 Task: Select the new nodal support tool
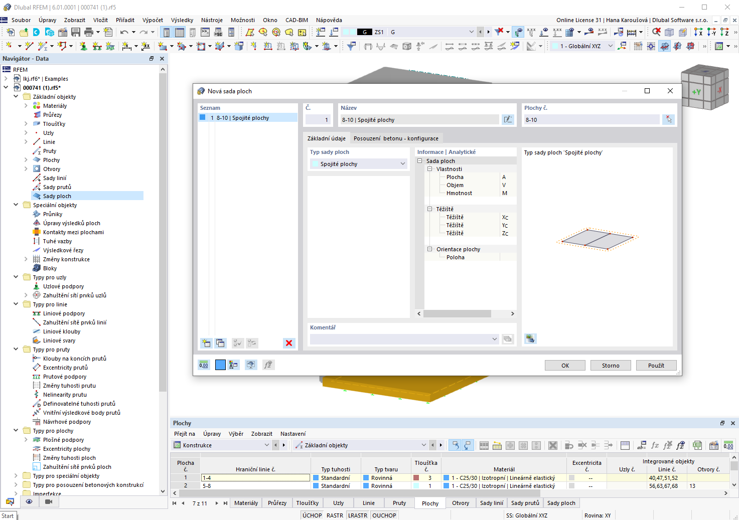[83, 46]
